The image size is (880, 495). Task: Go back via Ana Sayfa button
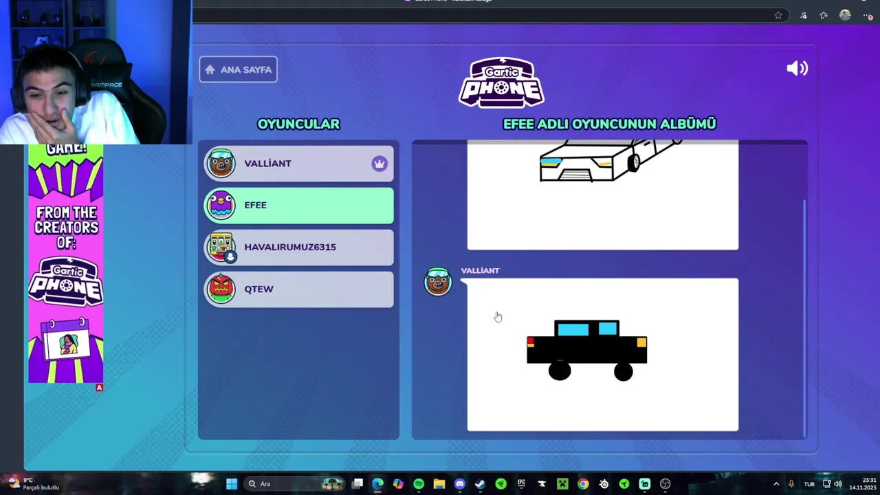[x=239, y=69]
